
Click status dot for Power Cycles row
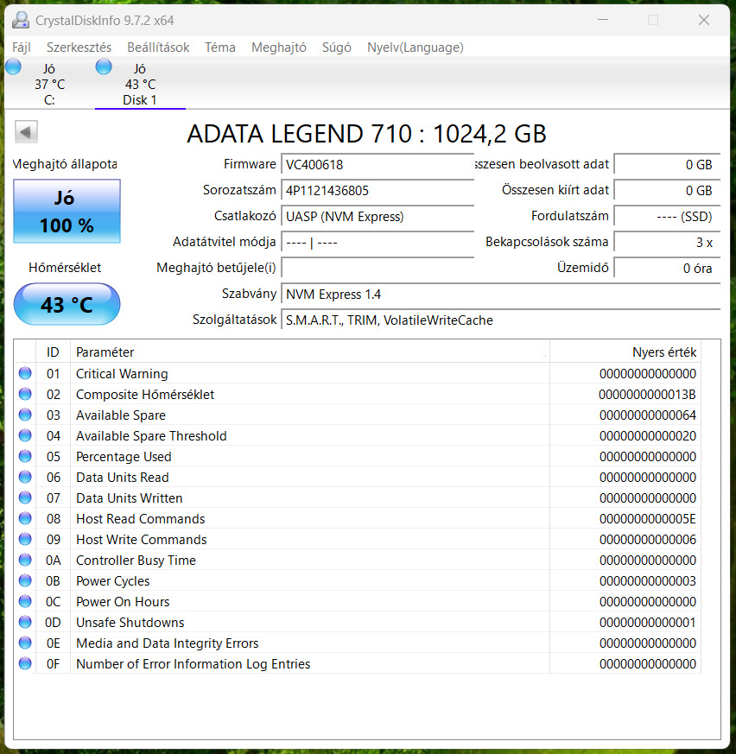(25, 580)
